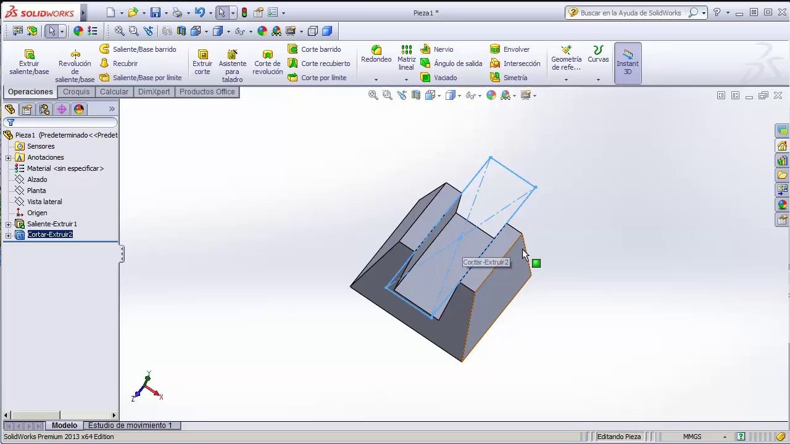Viewport: 790px width, 444px height.
Task: Toggle the Instant 3D mode
Action: point(628,63)
